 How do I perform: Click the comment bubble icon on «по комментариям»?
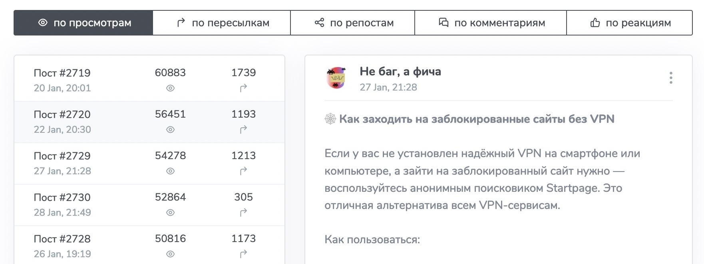coord(443,23)
